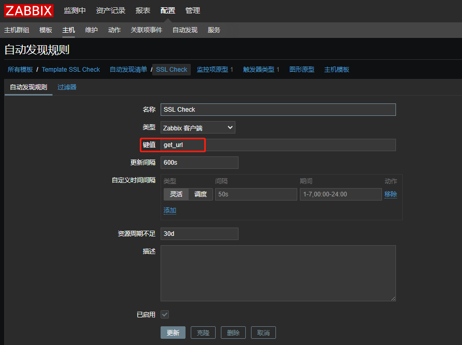Open SSL Check breadcrumb link

point(171,70)
